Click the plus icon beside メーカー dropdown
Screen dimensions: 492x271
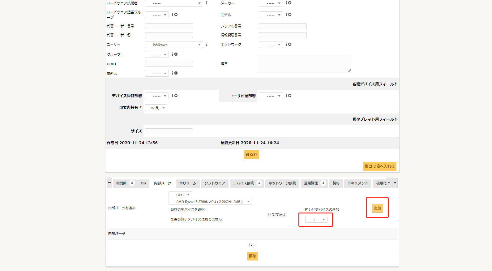point(290,3)
